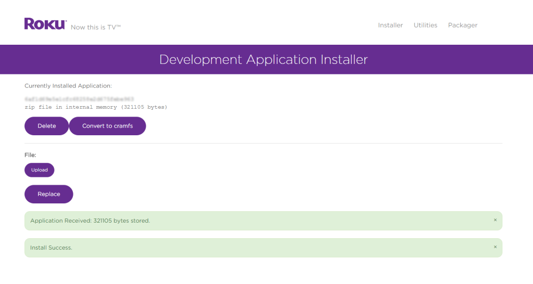
Task: Click the 'Application Received: 321105 bytes stored' text
Action: tap(90, 221)
